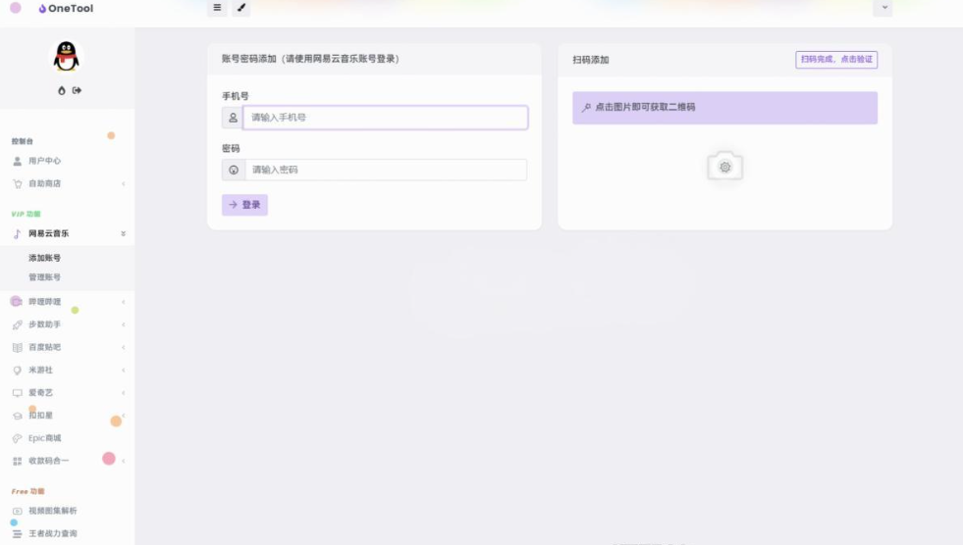Select 管理账号 submenu item
963x545 pixels.
point(44,277)
